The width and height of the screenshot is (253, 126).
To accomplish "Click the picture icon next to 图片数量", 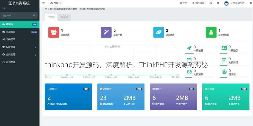I will pos(206,104).
